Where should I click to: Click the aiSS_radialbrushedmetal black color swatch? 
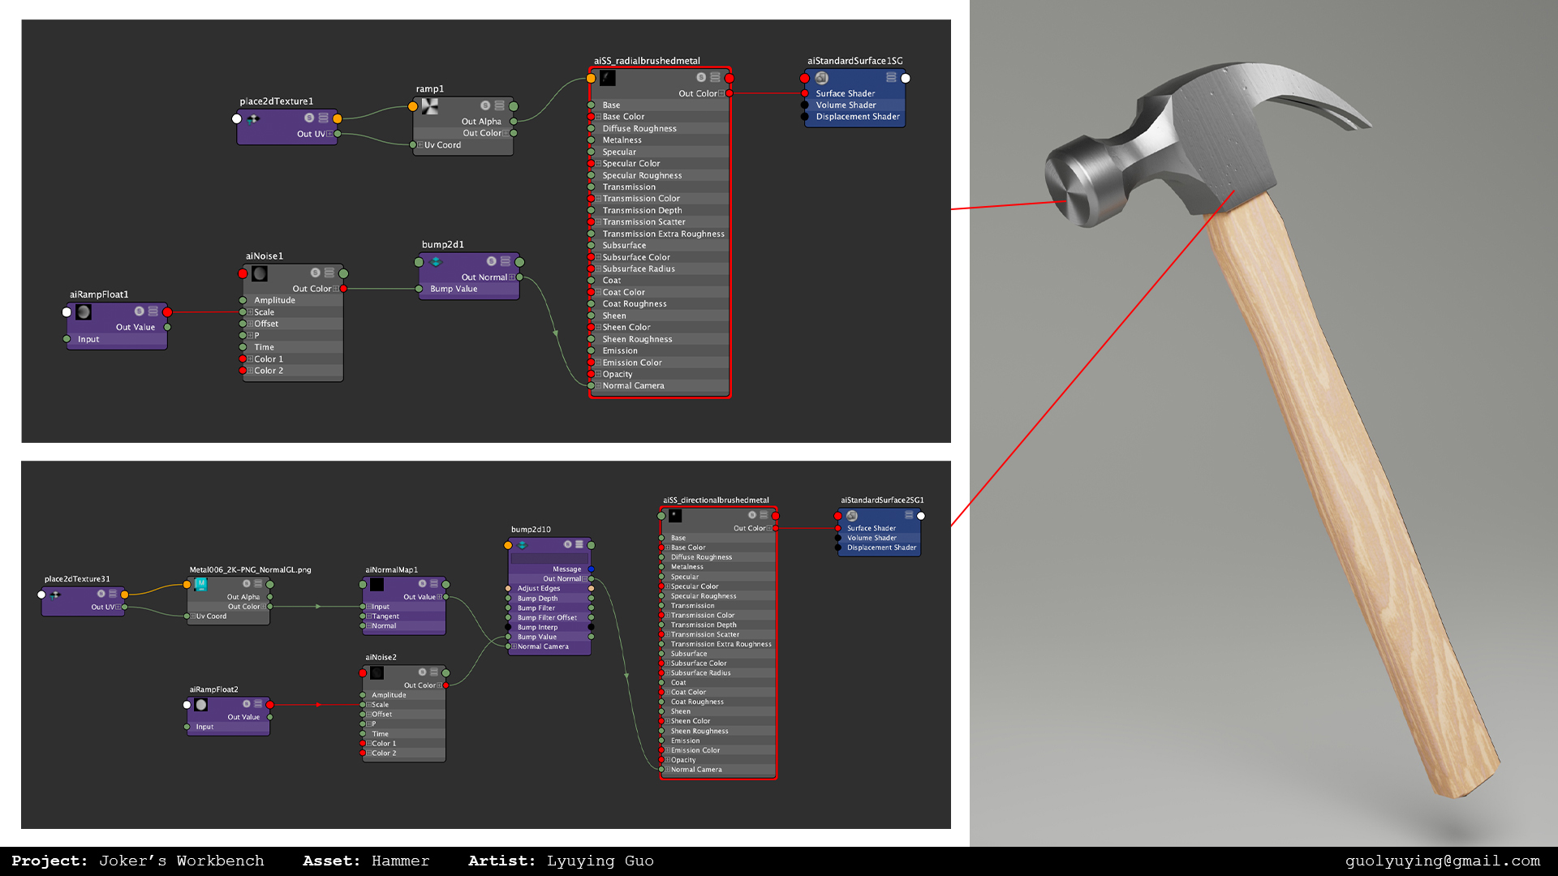(x=608, y=78)
